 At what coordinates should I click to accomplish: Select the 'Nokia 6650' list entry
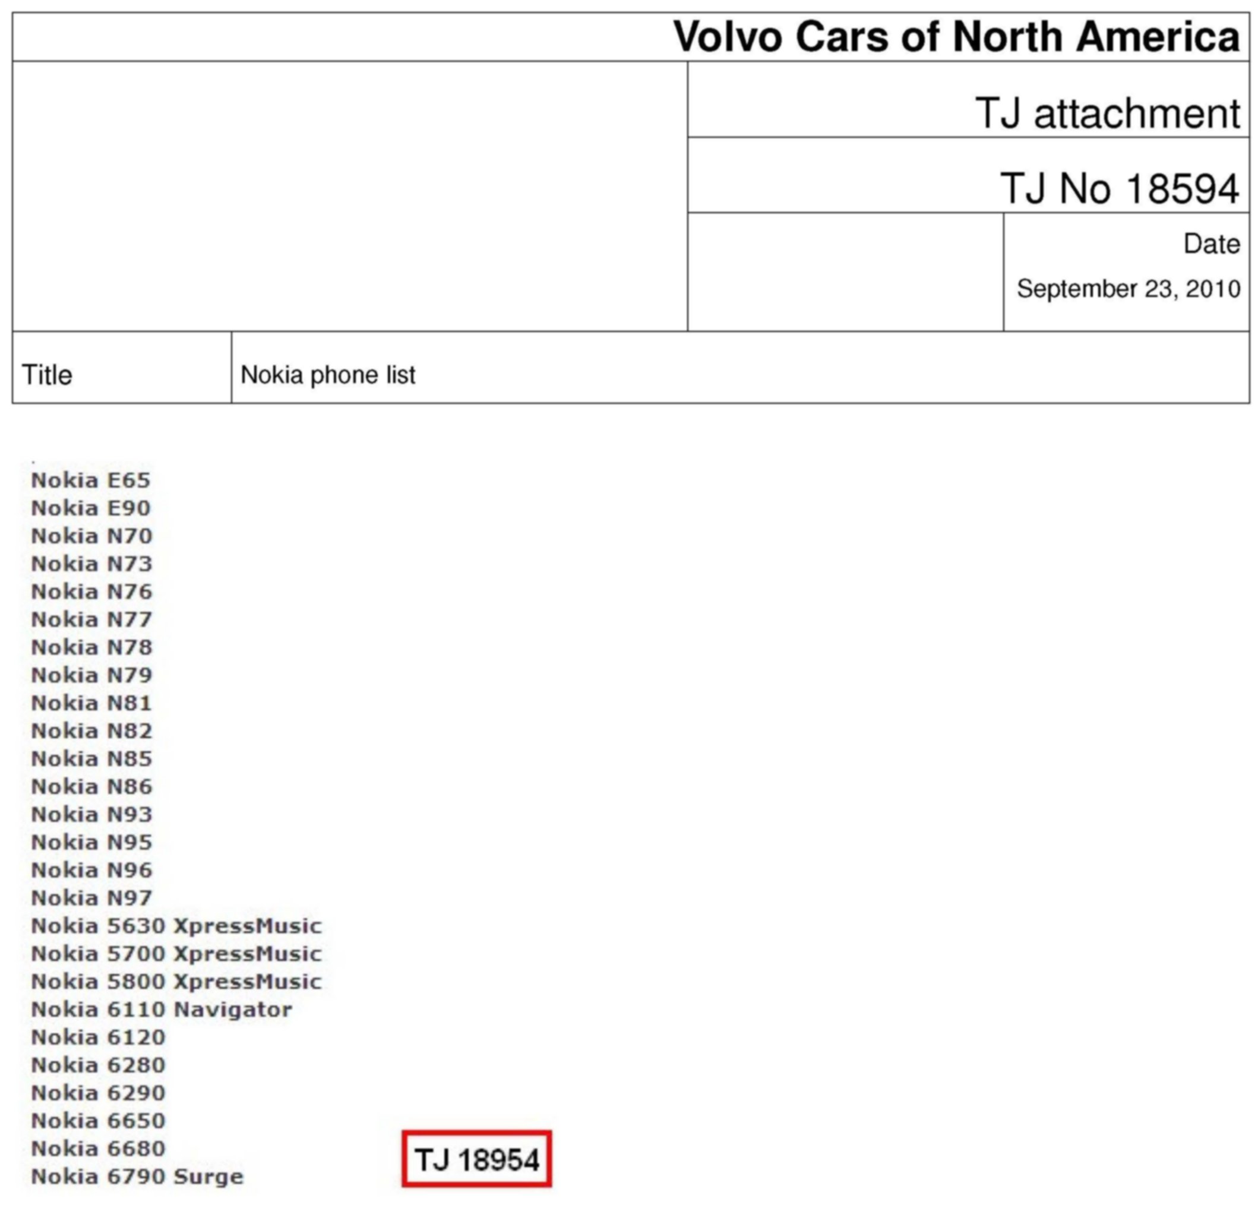pos(98,1121)
